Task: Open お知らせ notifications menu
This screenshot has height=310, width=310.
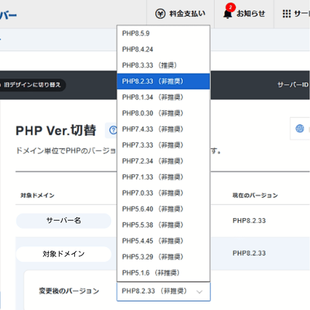Action: [244, 14]
